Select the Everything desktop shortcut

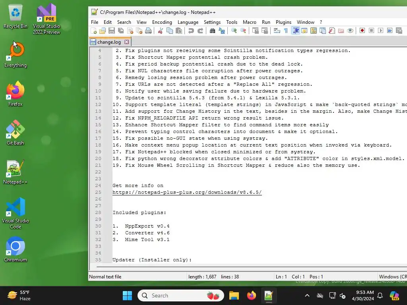[16, 55]
